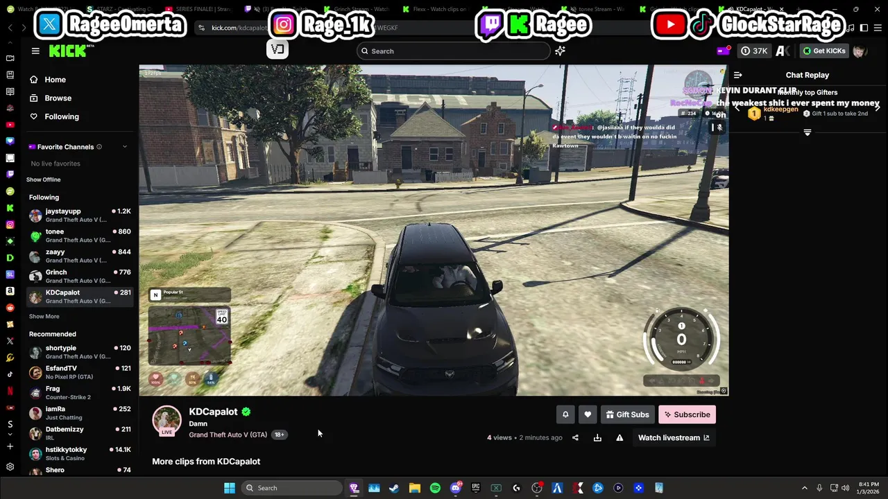Go to previous top gifter slide
This screenshot has height=499, width=888.
click(x=737, y=107)
